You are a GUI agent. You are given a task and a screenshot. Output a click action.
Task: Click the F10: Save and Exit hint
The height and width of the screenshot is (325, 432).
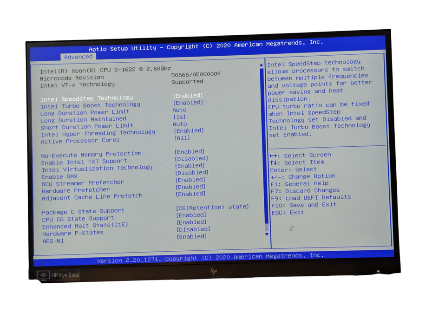[x=304, y=205]
